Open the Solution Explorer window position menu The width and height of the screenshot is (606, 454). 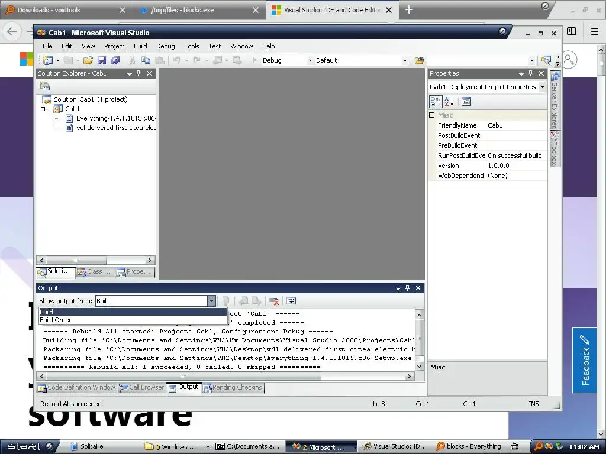(x=130, y=74)
